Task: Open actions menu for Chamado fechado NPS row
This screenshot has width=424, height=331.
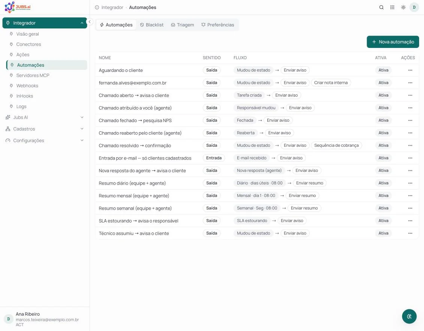Action: pos(410,121)
